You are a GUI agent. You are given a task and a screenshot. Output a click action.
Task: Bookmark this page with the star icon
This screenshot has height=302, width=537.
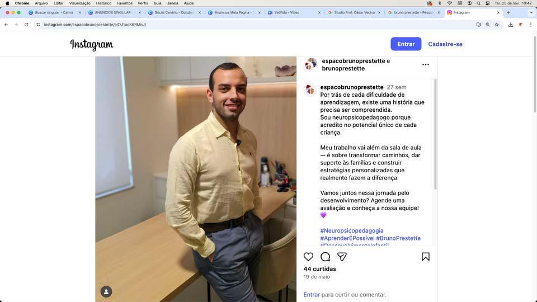point(497,25)
